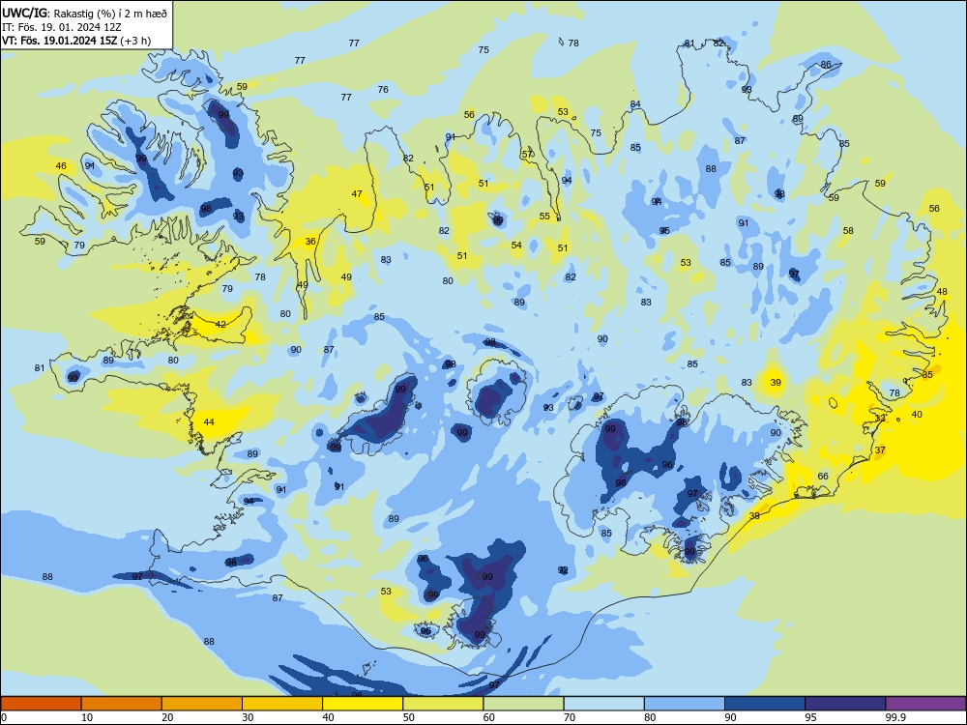The width and height of the screenshot is (967, 725).
Task: Select the 40–50 bright yellow legend swatch
Action: click(x=363, y=704)
